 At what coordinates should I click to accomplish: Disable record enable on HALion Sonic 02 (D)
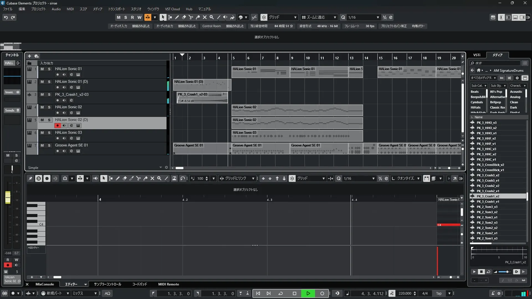coord(57,125)
